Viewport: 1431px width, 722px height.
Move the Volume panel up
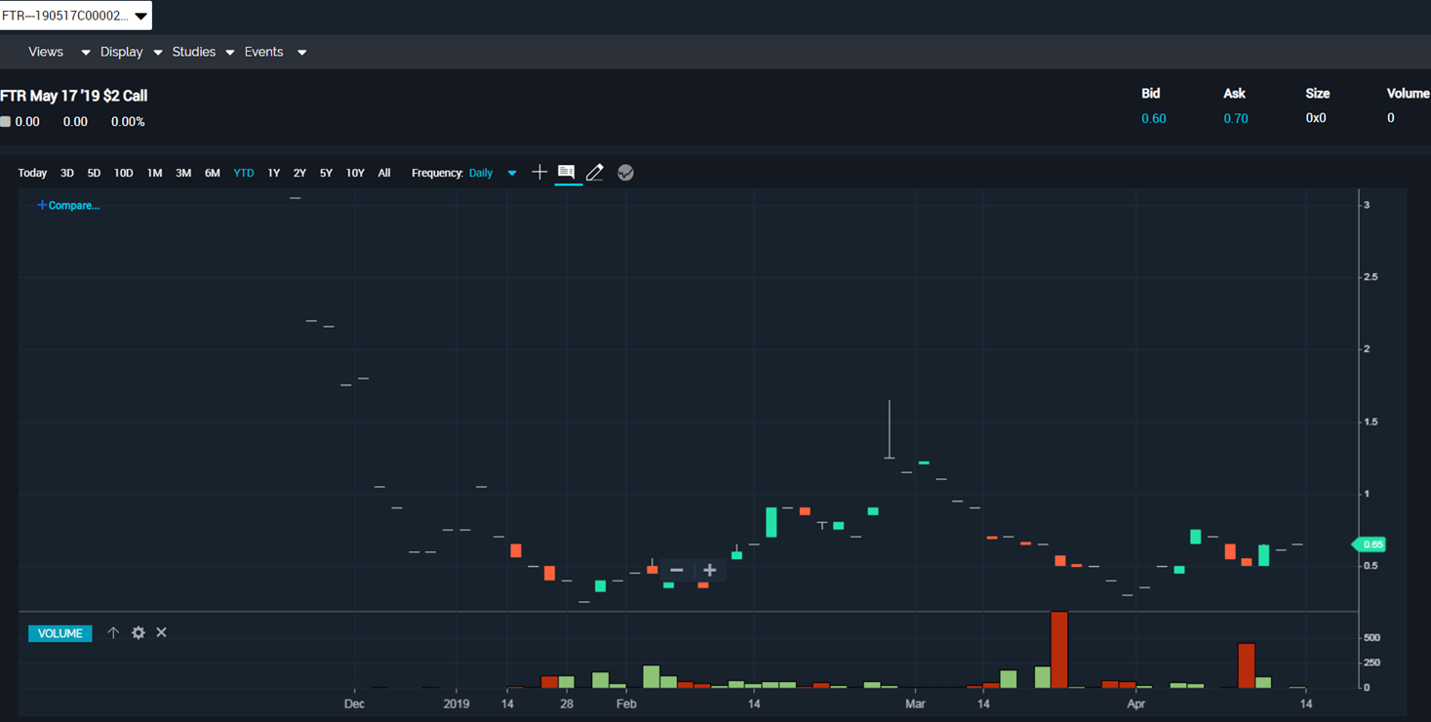click(x=113, y=633)
